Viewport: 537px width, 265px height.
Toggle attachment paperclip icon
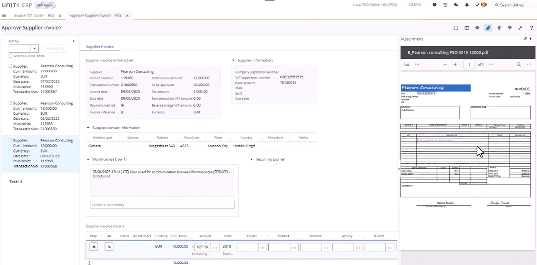tap(488, 28)
